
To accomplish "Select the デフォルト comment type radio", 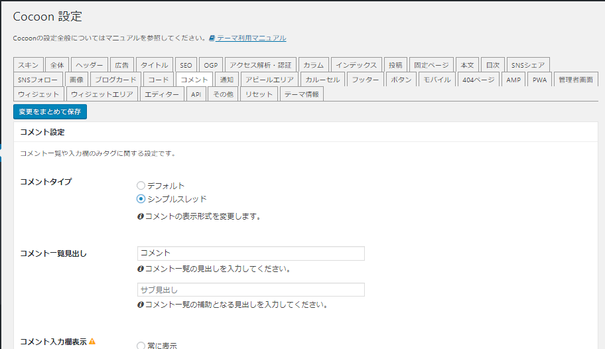I will [141, 186].
